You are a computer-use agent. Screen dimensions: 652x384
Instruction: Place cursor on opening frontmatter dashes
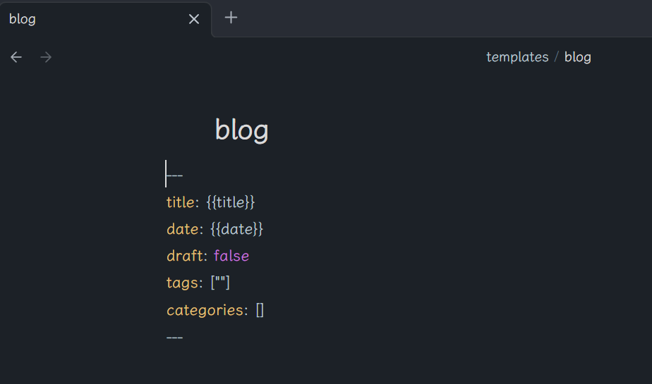[x=175, y=175]
